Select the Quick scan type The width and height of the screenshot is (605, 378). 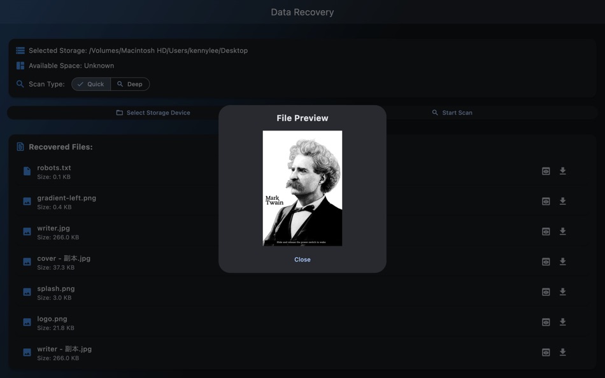click(91, 84)
